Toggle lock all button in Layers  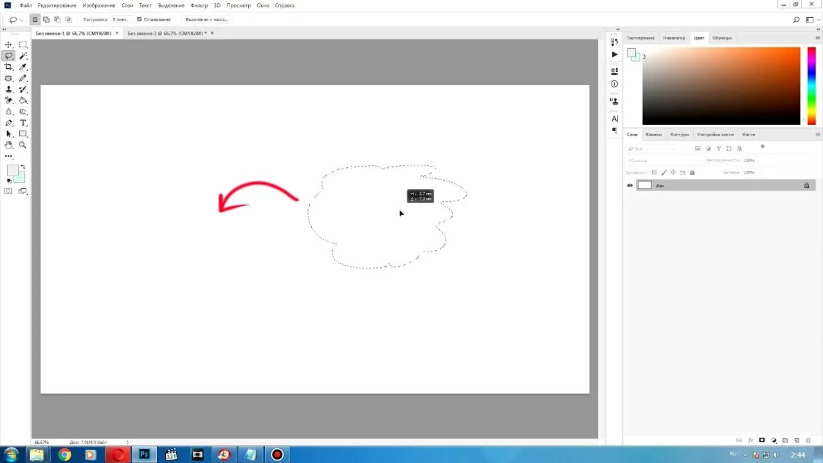click(x=692, y=172)
